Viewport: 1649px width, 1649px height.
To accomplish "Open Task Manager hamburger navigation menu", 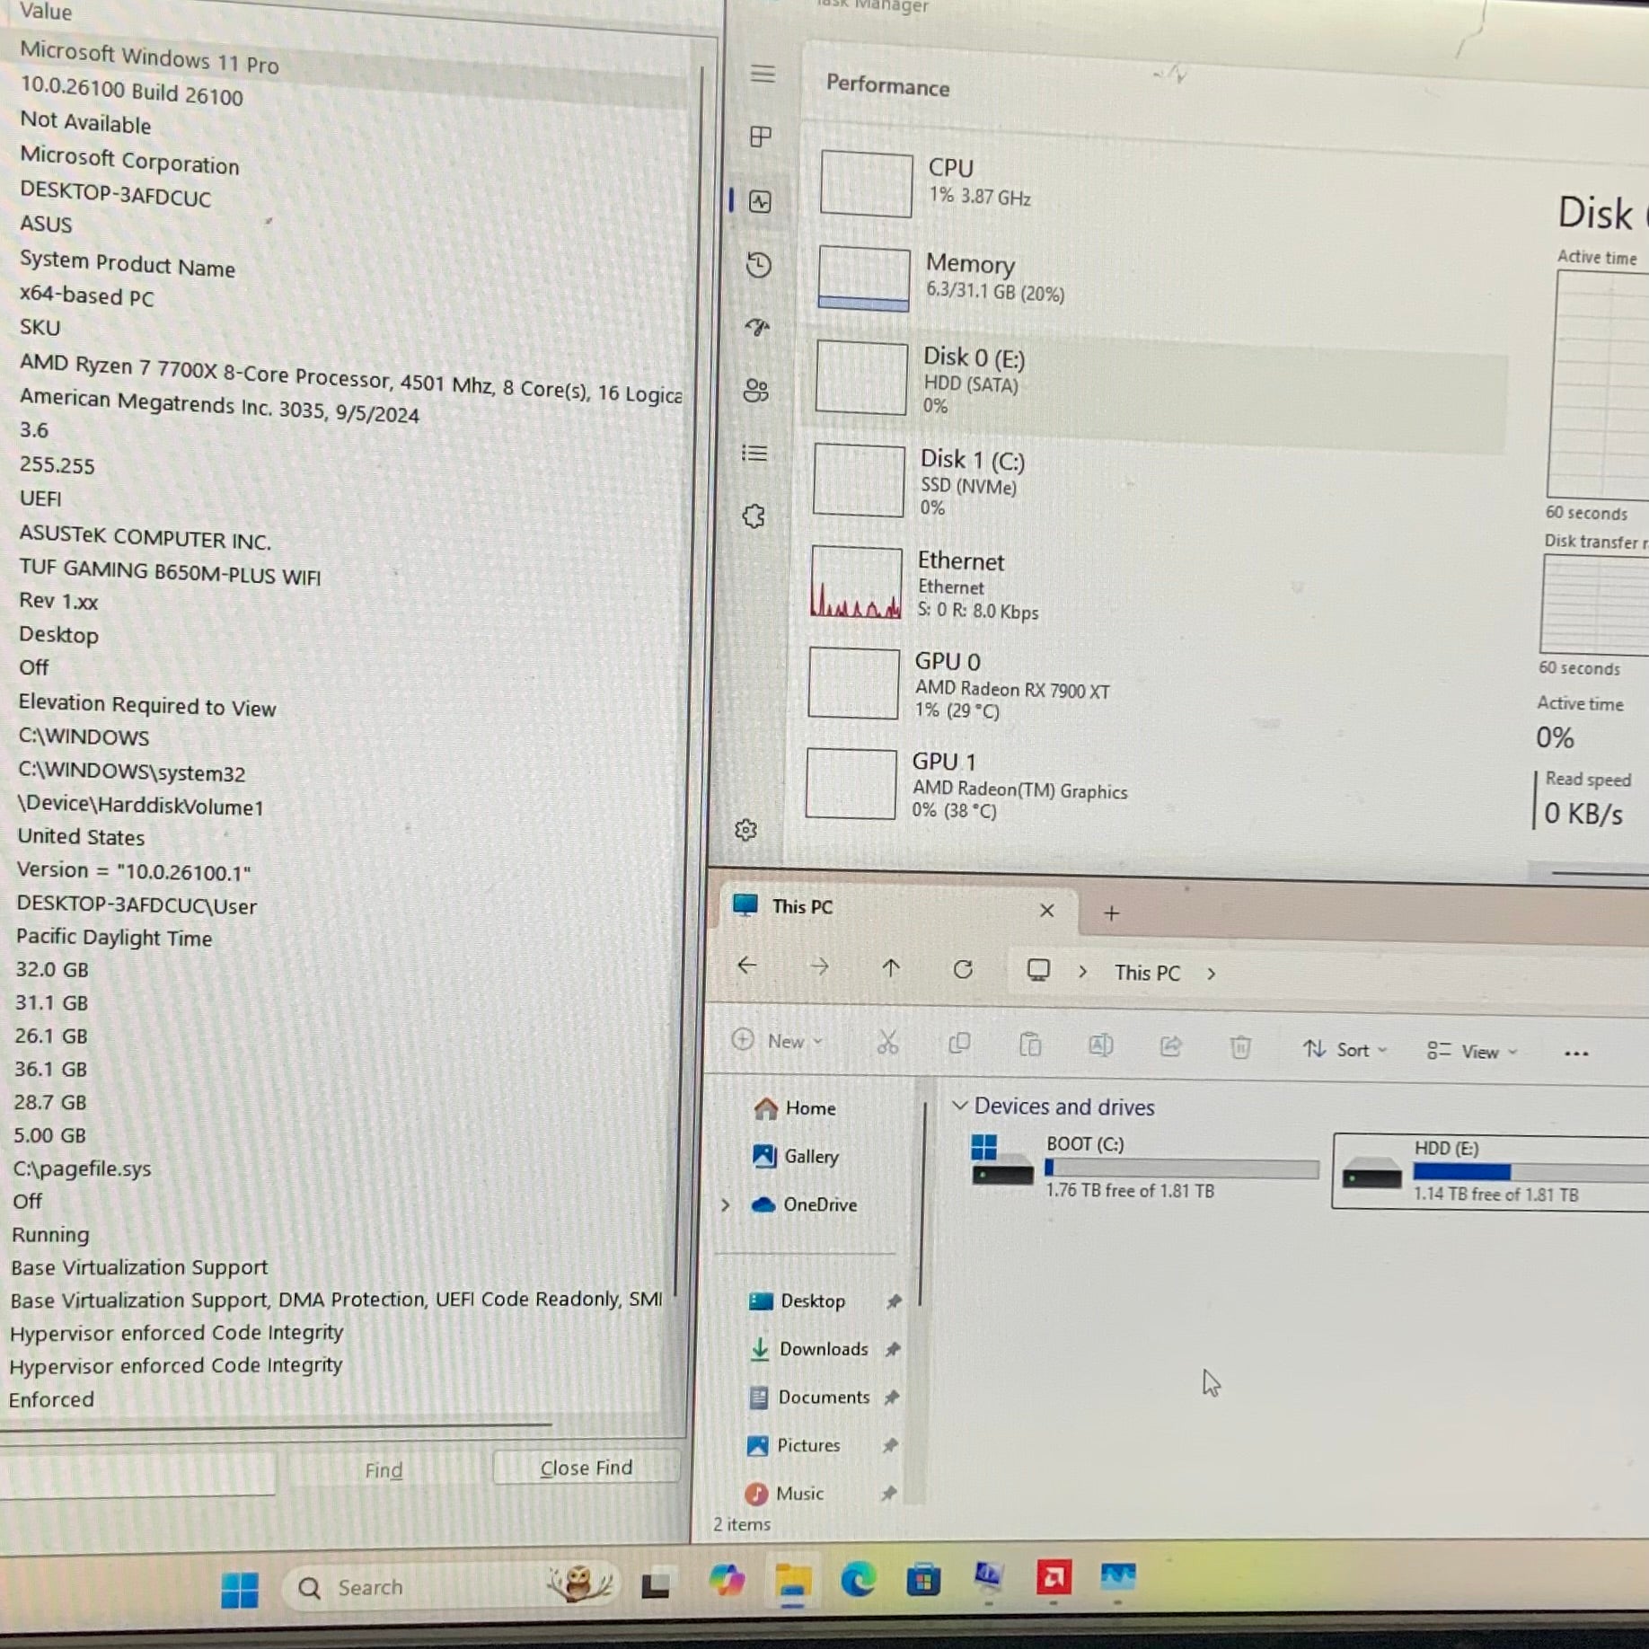I will 763,74.
